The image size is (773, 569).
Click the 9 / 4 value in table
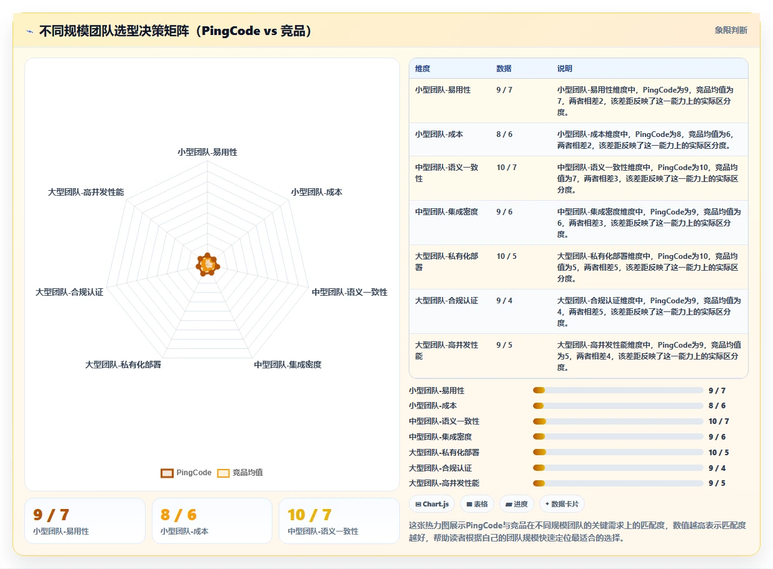pyautogui.click(x=504, y=301)
